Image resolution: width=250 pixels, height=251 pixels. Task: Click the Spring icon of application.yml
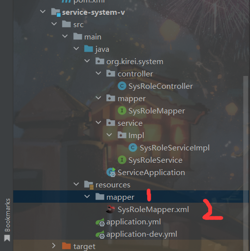pos(100,222)
